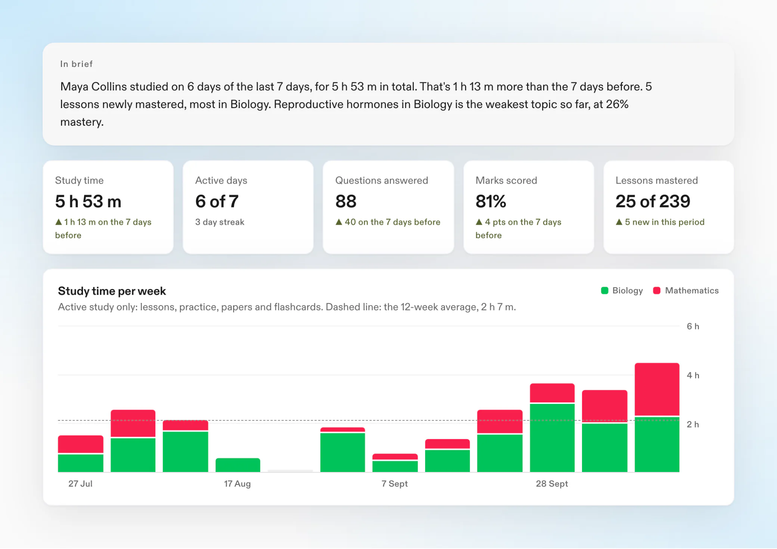Click the up triangle beside 5 new in this period
Image resolution: width=777 pixels, height=549 pixels.
tap(619, 222)
